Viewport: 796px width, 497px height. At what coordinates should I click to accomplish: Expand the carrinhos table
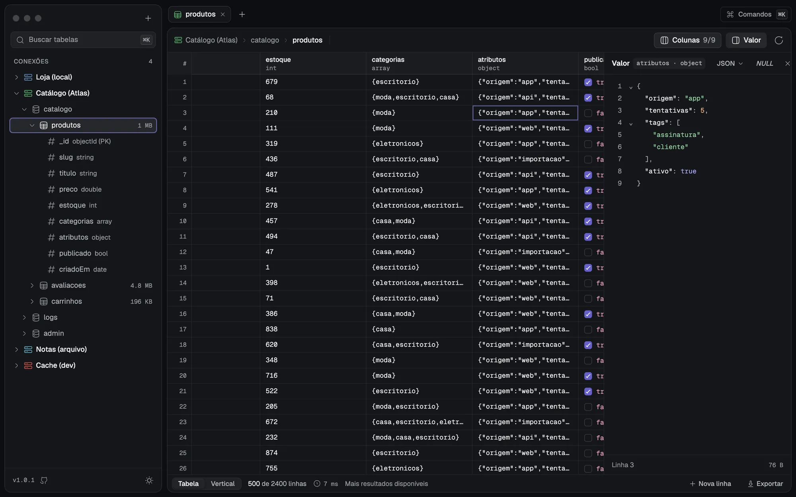coord(32,301)
